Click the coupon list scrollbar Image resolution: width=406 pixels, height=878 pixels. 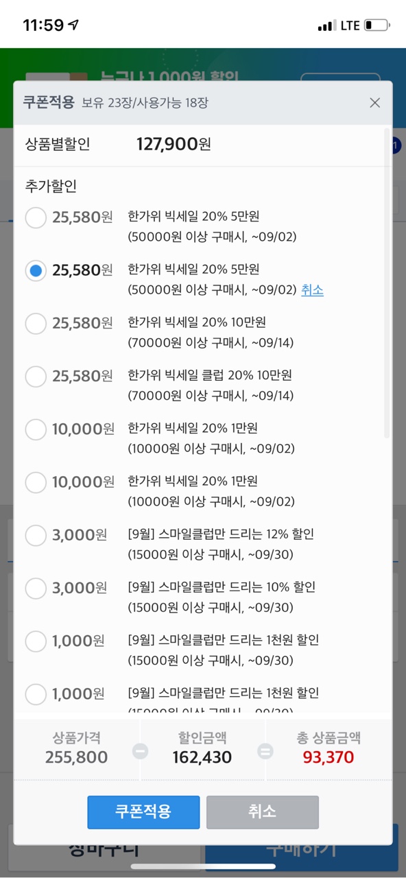click(x=387, y=283)
